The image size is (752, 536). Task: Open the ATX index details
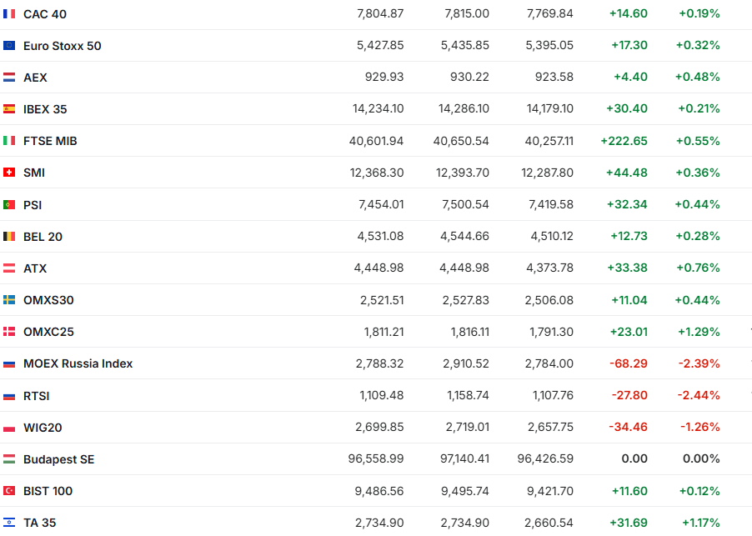click(35, 268)
